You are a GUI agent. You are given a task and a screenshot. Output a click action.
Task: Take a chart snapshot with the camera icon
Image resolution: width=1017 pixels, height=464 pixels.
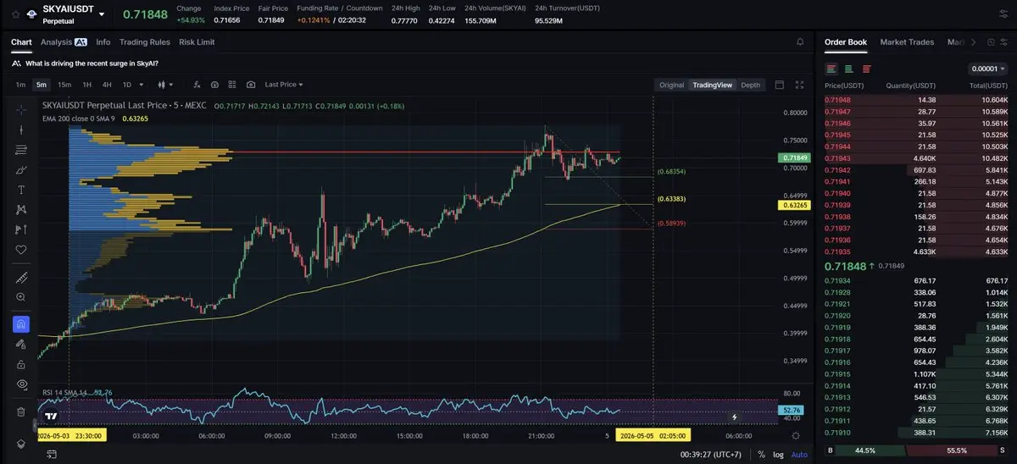pos(251,85)
